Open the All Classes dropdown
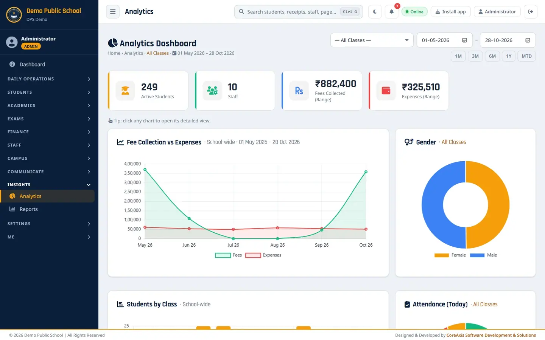Viewport: 545px width, 340px height. point(372,40)
